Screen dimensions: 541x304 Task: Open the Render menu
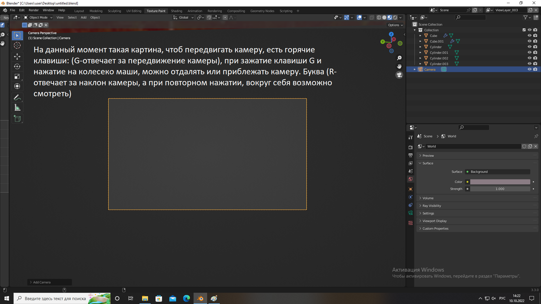click(x=34, y=10)
